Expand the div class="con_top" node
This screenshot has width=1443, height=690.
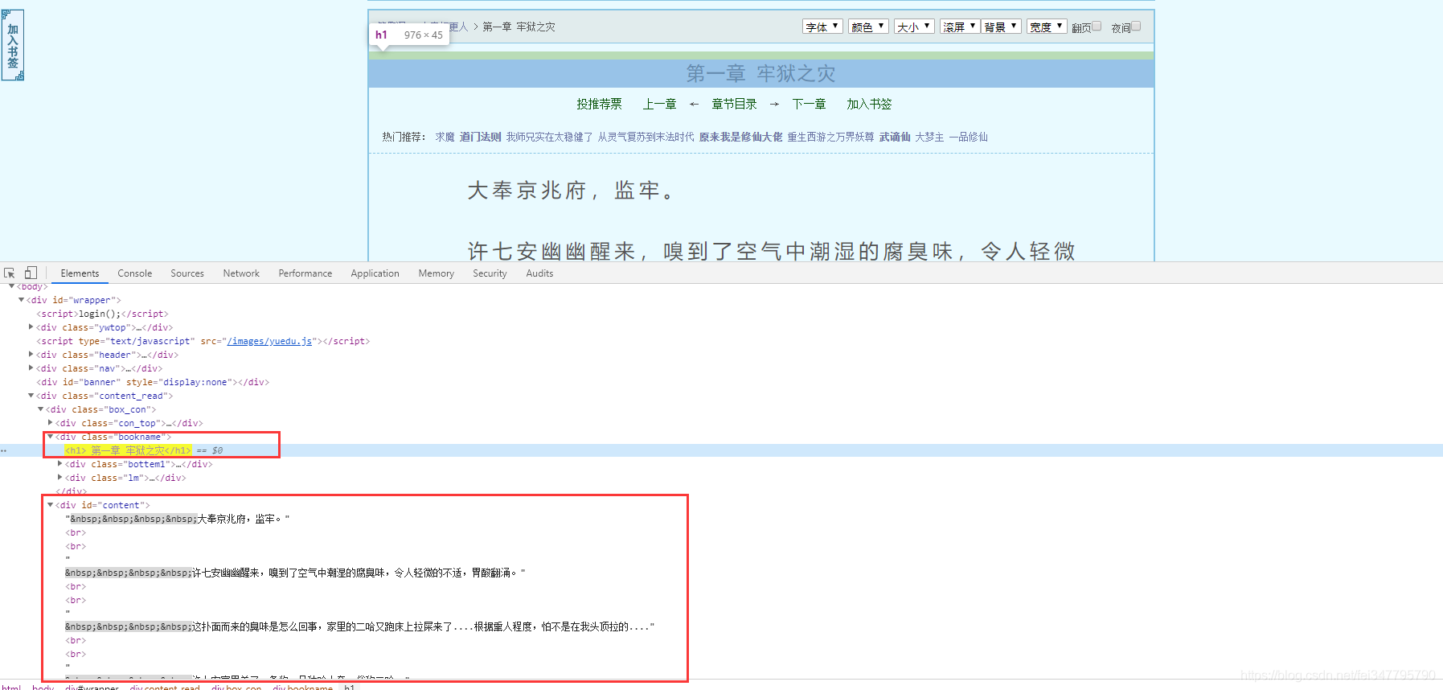point(50,423)
